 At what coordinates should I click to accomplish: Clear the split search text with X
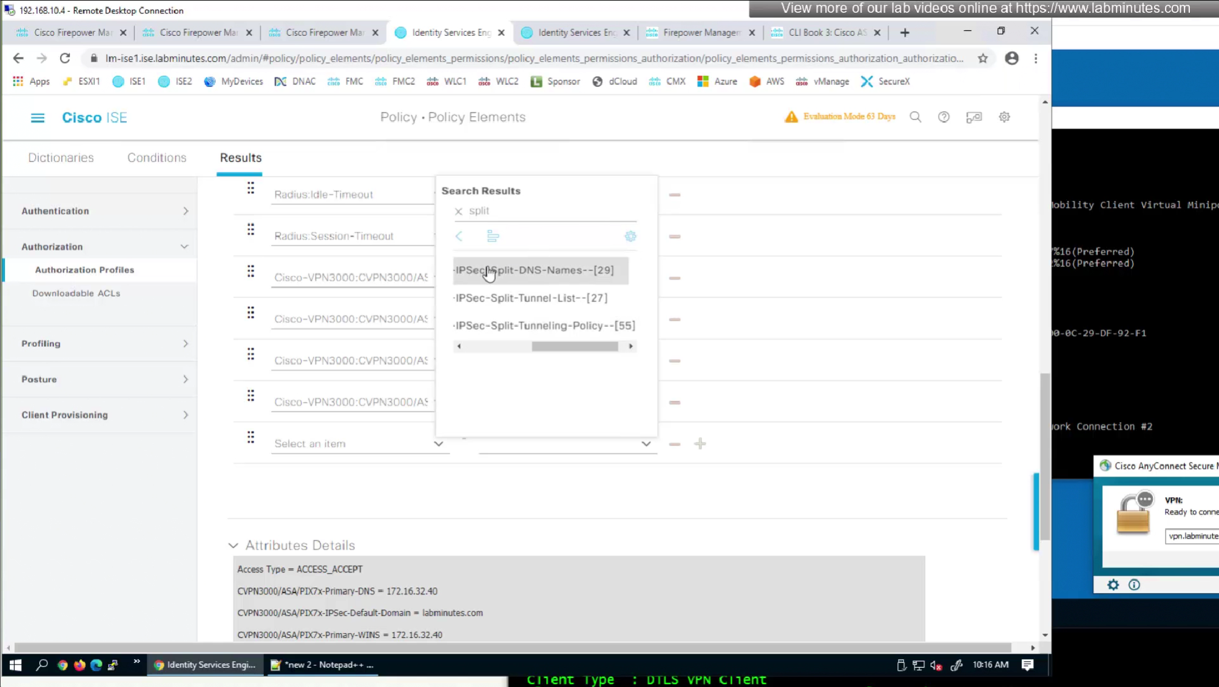tap(459, 211)
